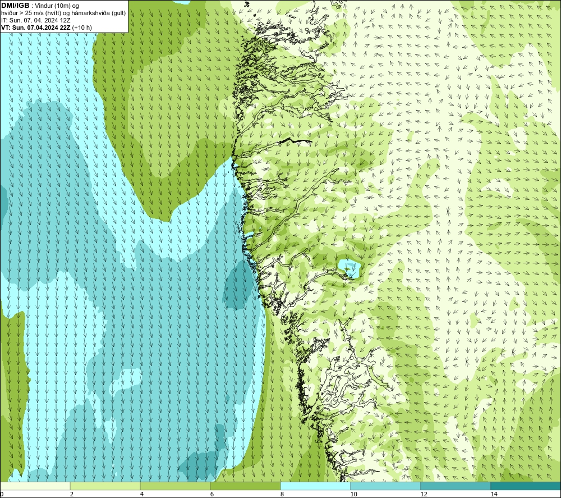Screen dimensions: 561x498
Task: Click the teal 12–14 legend swatch
Action: tap(456, 486)
